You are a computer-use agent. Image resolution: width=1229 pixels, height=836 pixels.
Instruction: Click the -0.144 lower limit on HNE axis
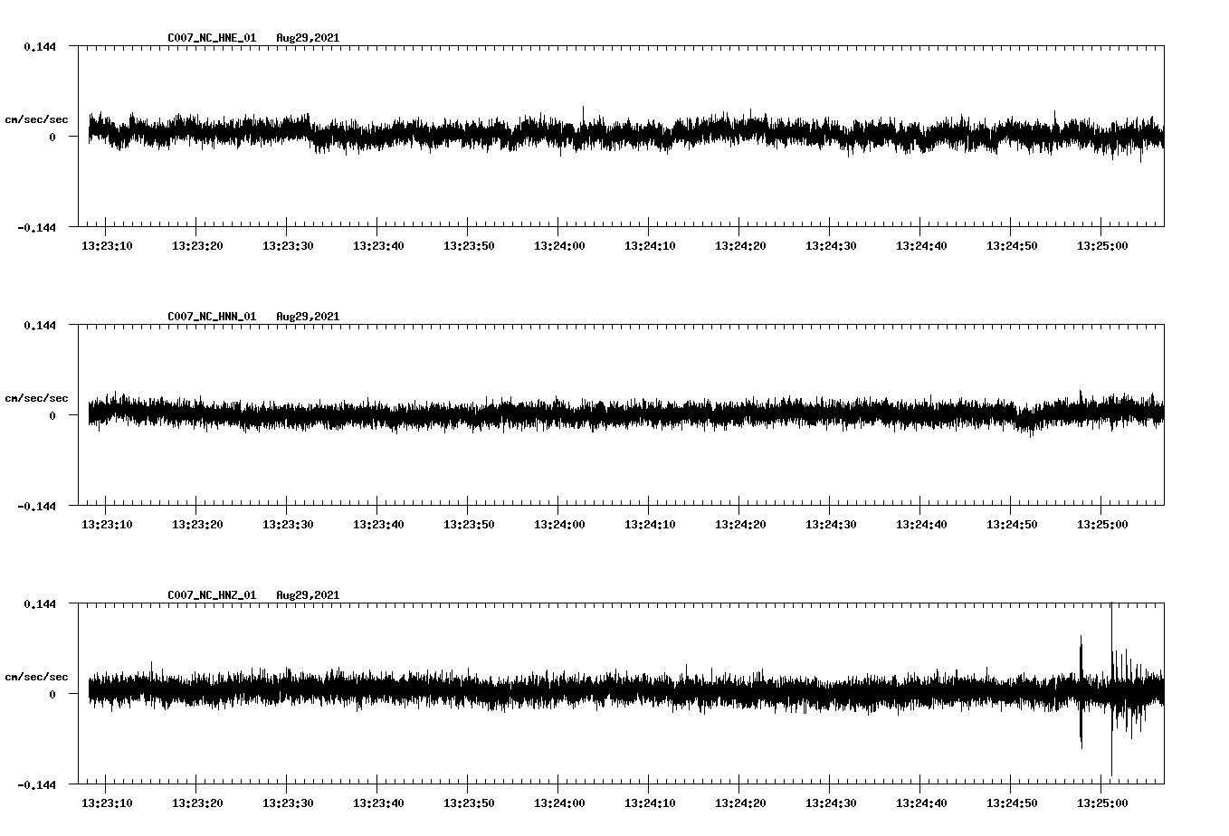(36, 227)
